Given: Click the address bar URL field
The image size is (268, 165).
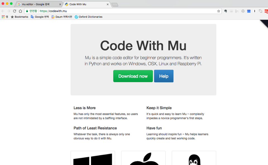Looking at the screenshot, I should tap(123, 11).
